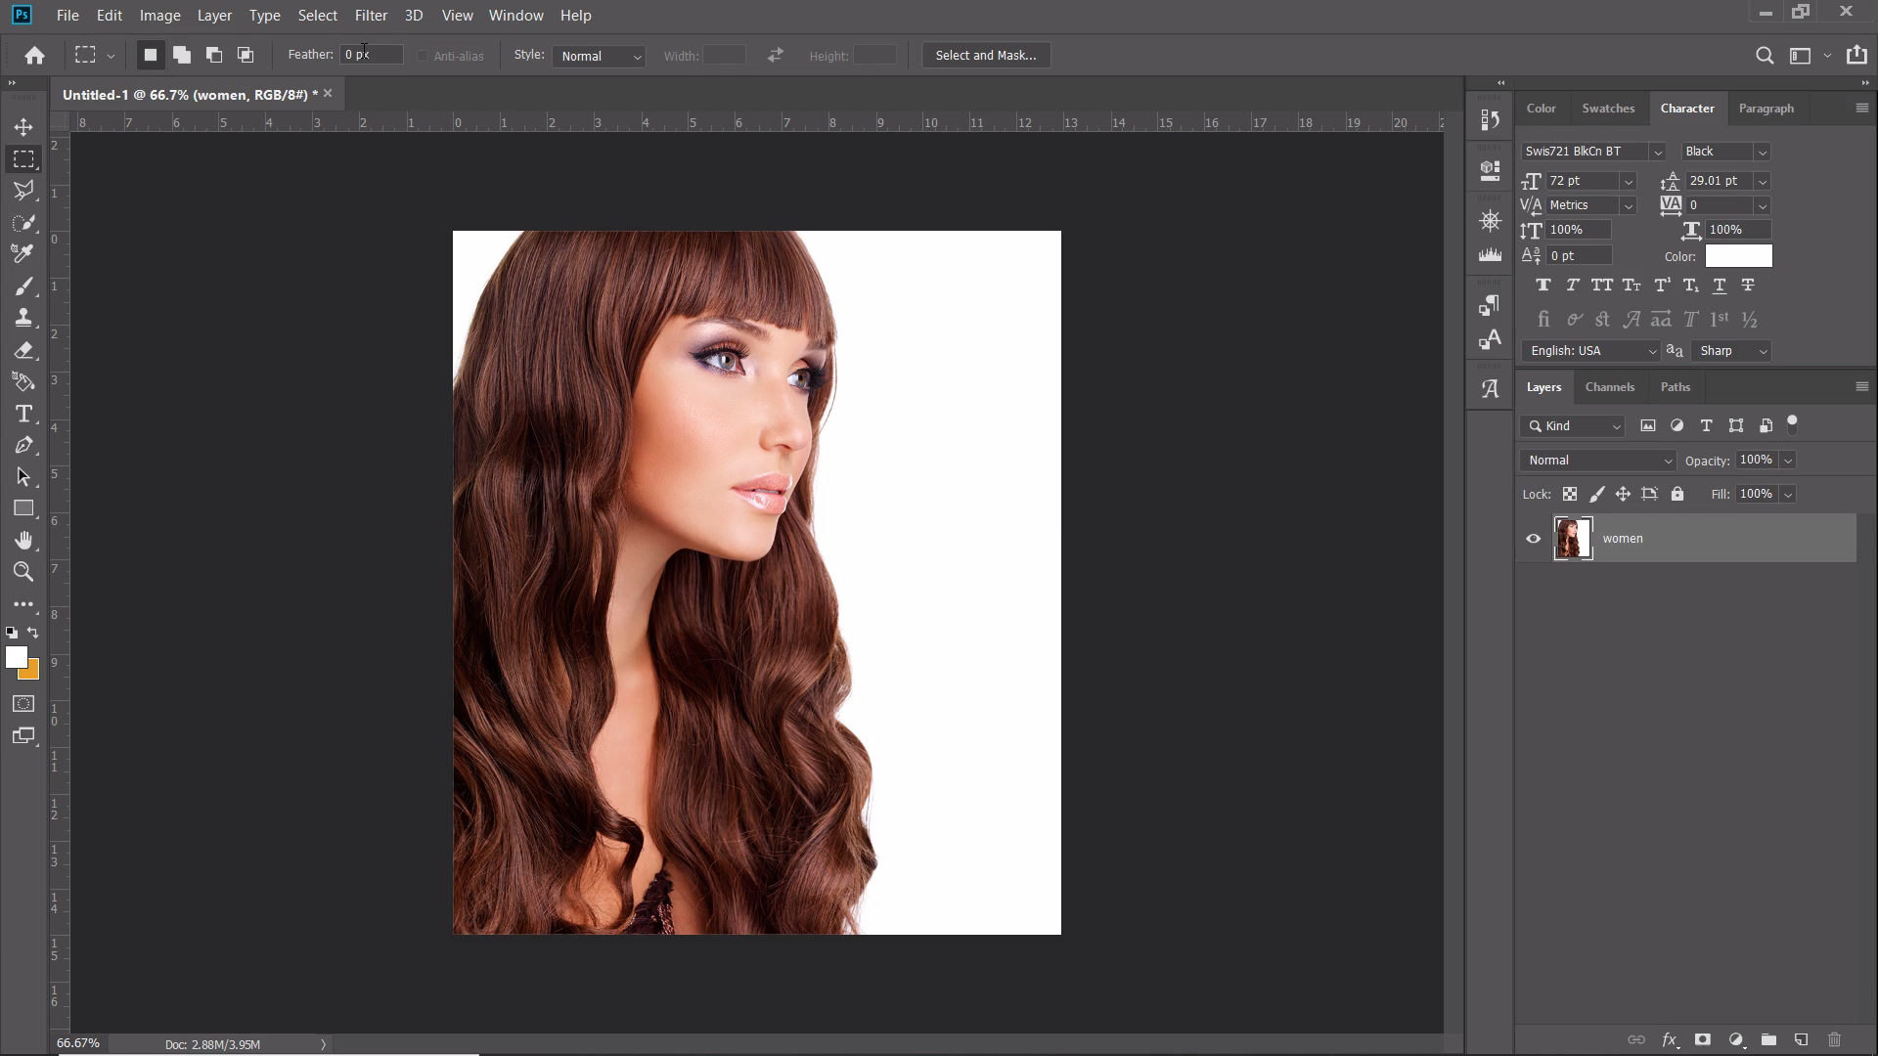Expand the font size 72 pt dropdown

(1629, 182)
